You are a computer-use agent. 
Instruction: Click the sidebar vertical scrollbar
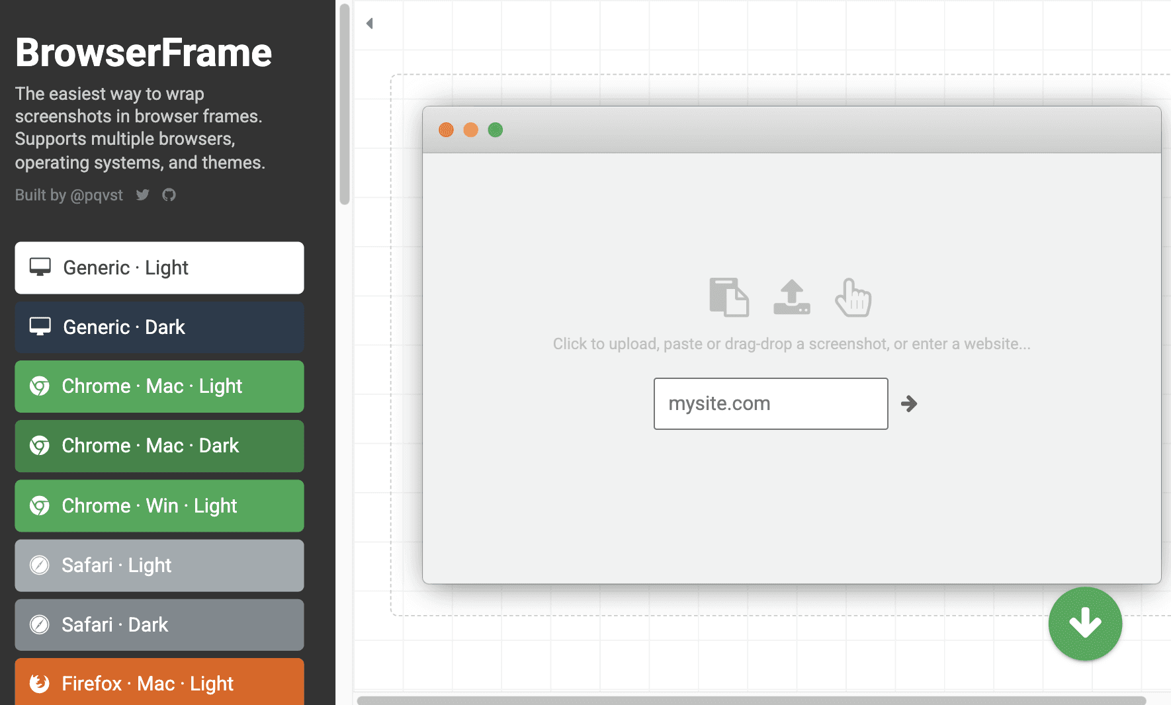pos(345,104)
